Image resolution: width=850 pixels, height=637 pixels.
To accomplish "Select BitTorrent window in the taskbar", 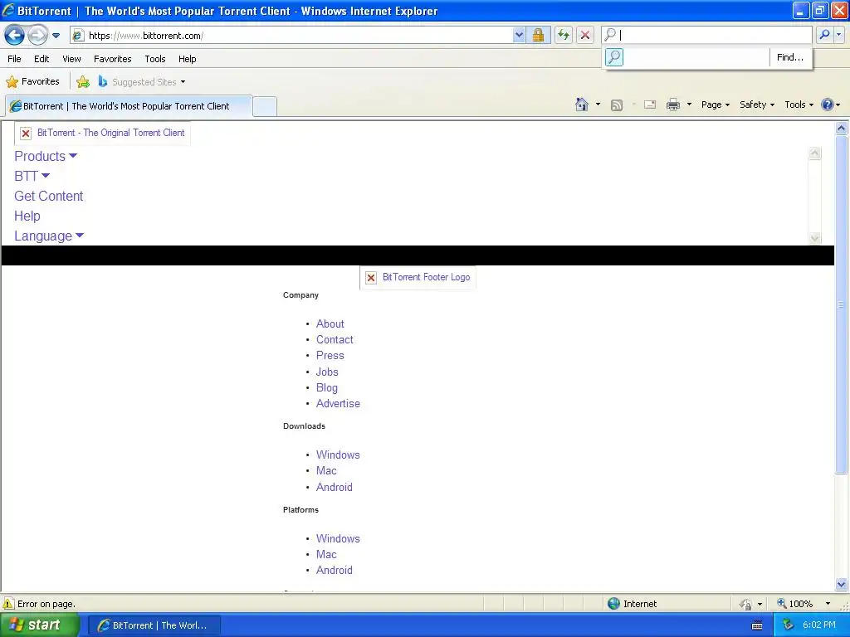I will pos(154,625).
